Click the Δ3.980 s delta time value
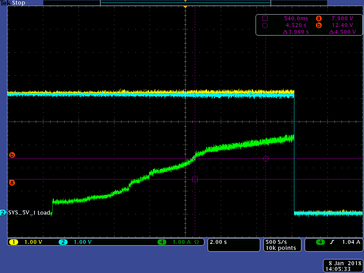Image resolution: width=364 pixels, height=273 pixels. tap(296, 32)
